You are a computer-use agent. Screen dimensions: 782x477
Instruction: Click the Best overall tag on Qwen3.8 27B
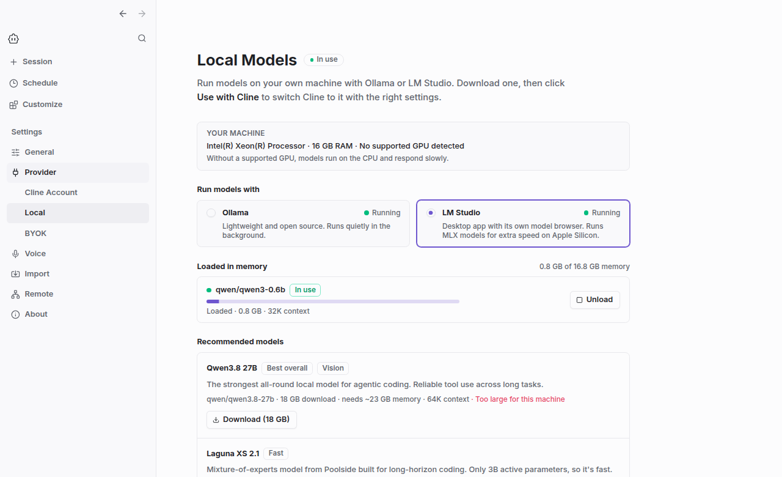click(x=287, y=368)
